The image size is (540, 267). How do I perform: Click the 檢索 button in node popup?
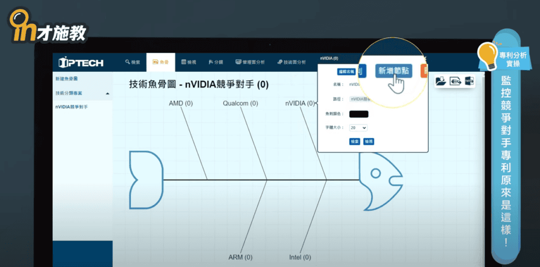tap(354, 141)
